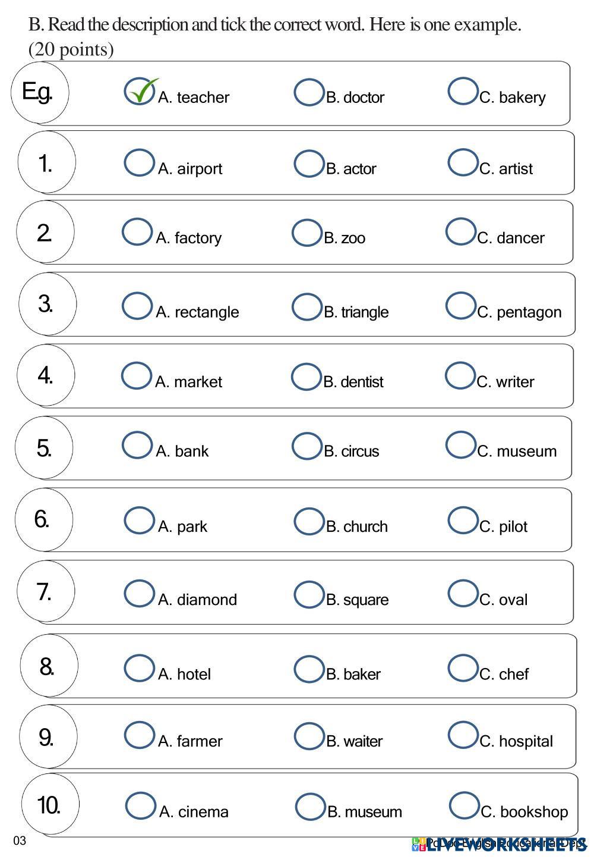Tick the circle for B. church
Screen dimensions: 594x859
coord(308,521)
